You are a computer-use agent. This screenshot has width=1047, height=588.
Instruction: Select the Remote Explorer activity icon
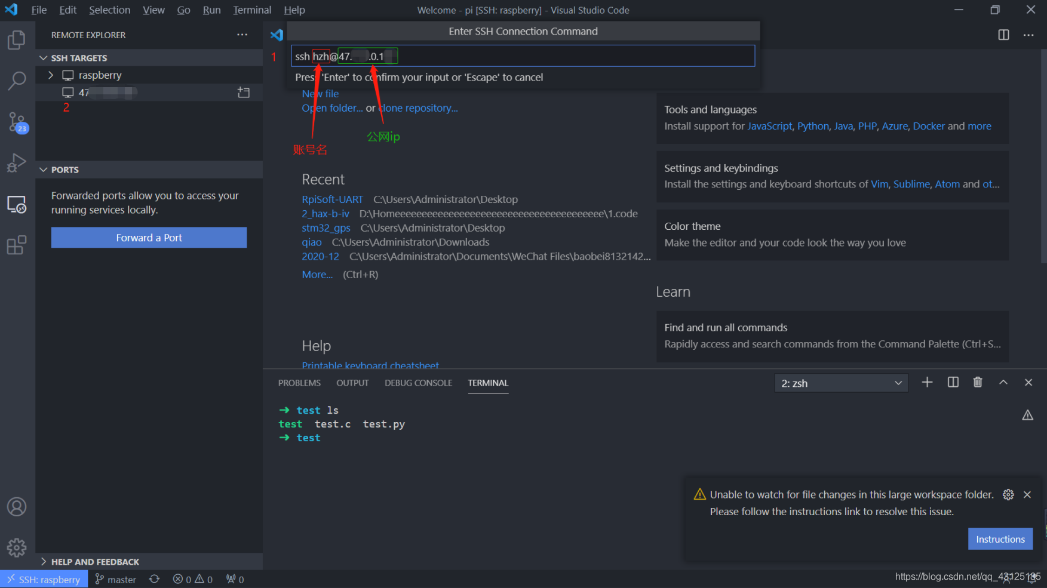click(x=17, y=204)
